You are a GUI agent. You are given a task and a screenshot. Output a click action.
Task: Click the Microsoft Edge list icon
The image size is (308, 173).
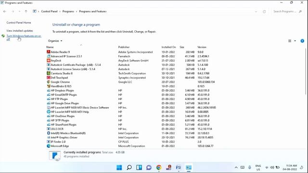(x=48, y=146)
